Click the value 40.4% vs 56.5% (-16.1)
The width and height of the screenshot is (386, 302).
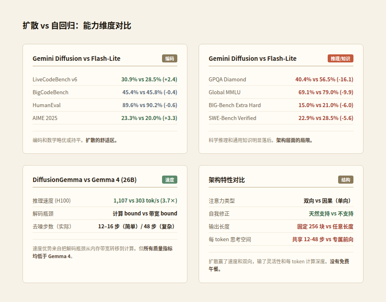(x=324, y=79)
